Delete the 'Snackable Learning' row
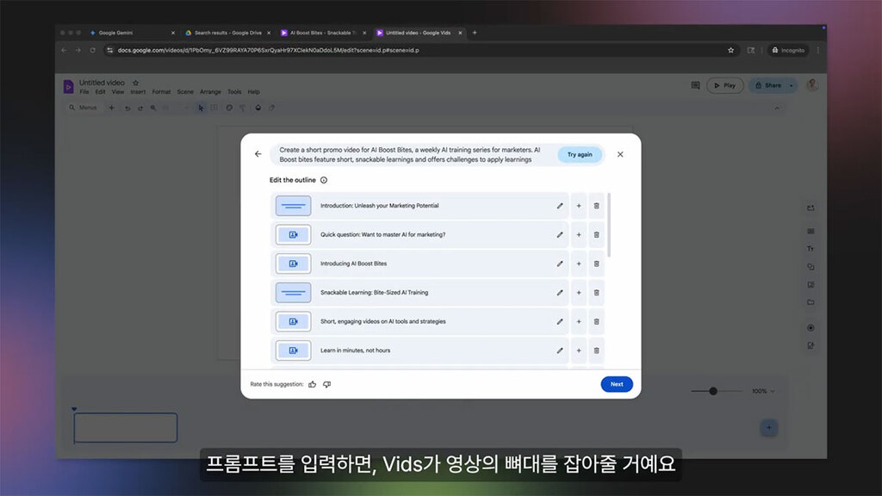 click(597, 293)
